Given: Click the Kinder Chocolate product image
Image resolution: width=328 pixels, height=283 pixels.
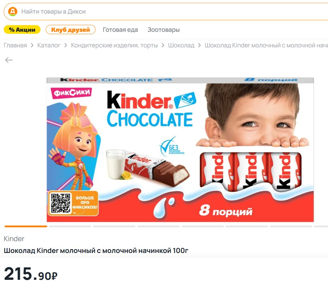Looking at the screenshot, I should coord(180,149).
